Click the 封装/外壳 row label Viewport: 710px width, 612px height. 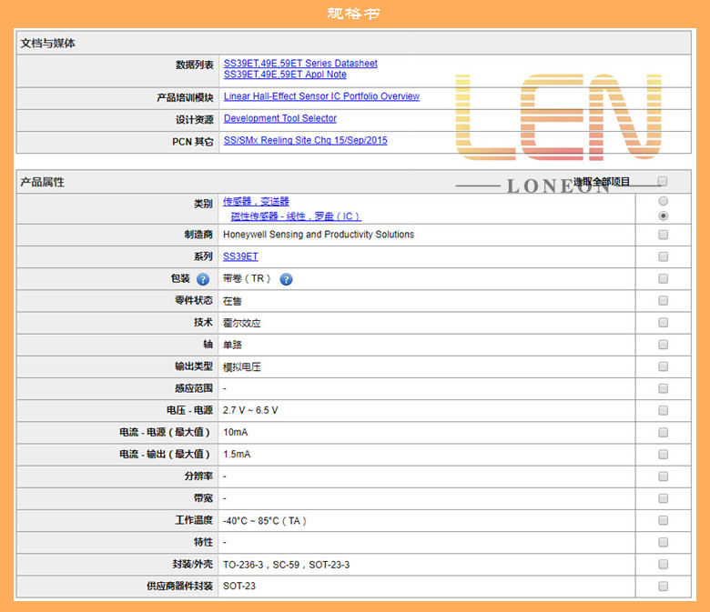click(x=192, y=564)
